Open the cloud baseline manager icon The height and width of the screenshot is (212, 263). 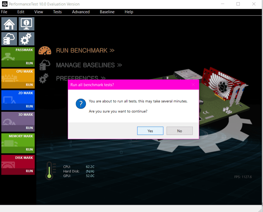tap(9, 39)
